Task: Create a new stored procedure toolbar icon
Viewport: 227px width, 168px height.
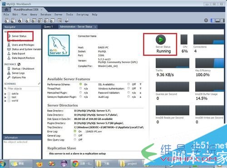Action: pyautogui.click(x=46, y=20)
